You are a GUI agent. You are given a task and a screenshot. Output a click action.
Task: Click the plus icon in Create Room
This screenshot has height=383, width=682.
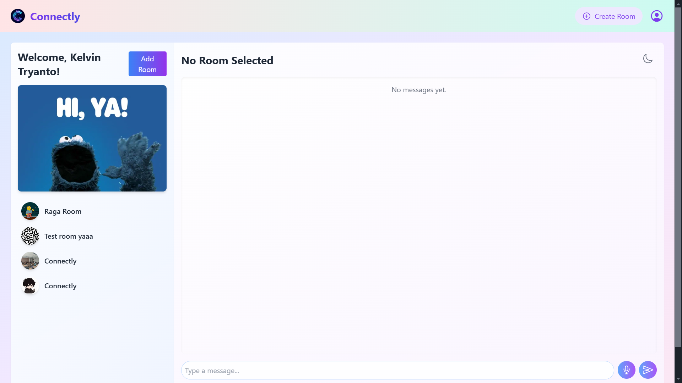tap(586, 16)
